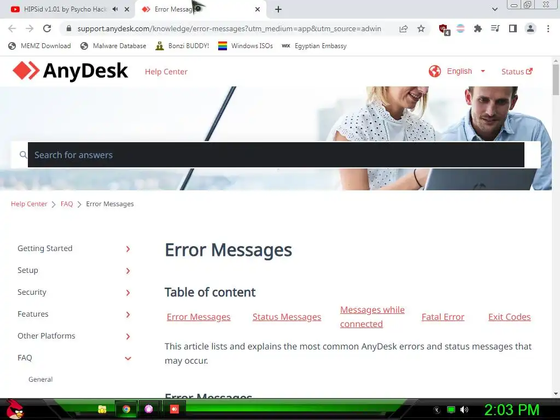Jump to Status Messages section

pos(287,317)
